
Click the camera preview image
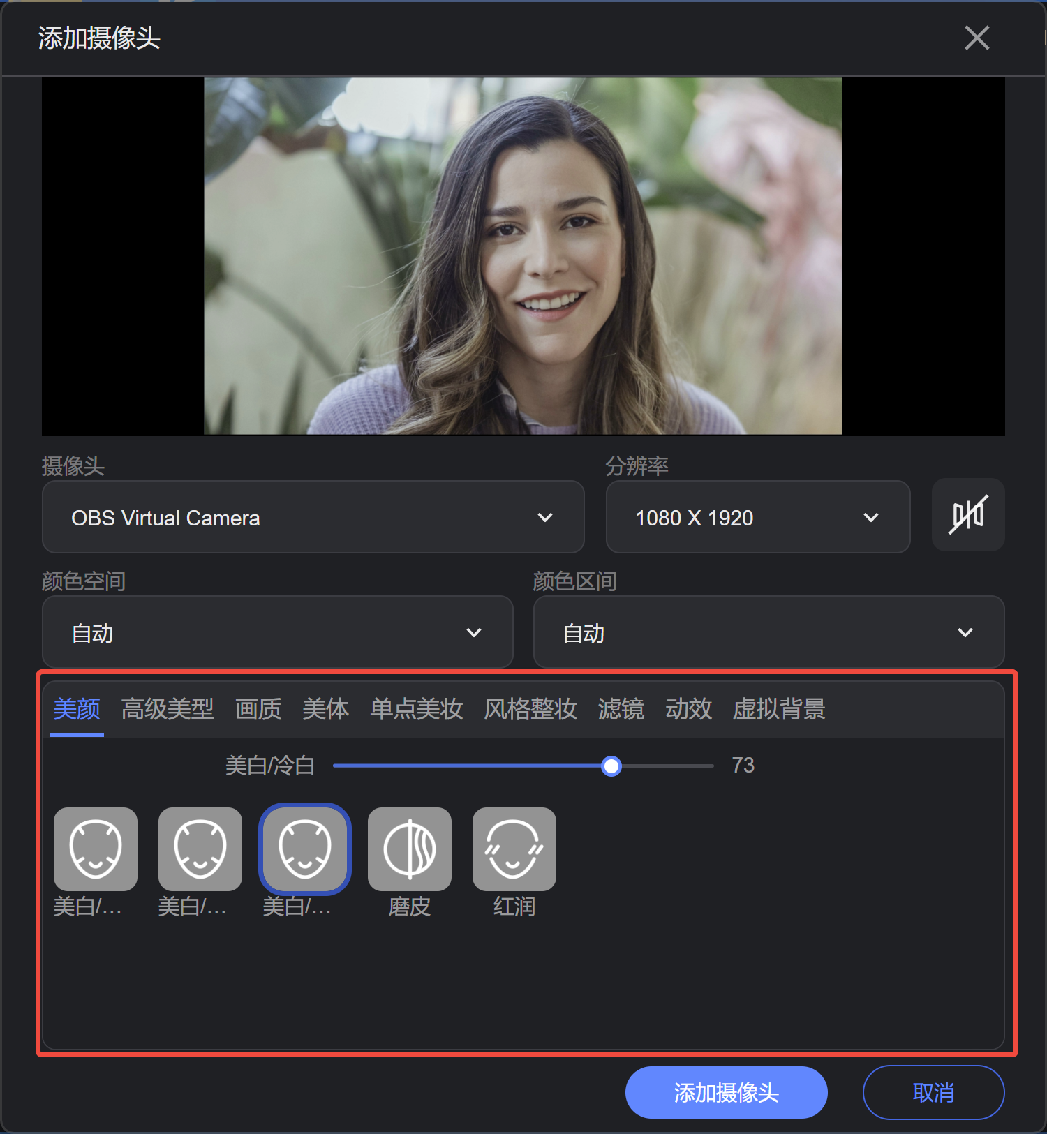click(x=523, y=256)
